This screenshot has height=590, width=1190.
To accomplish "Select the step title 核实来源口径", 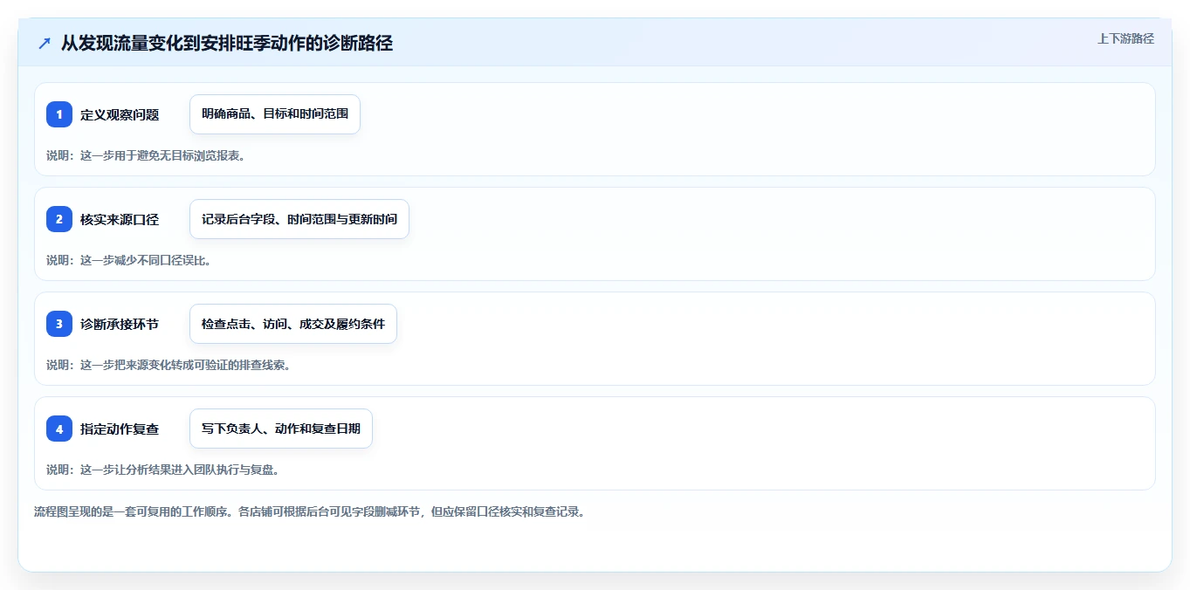I will [120, 219].
